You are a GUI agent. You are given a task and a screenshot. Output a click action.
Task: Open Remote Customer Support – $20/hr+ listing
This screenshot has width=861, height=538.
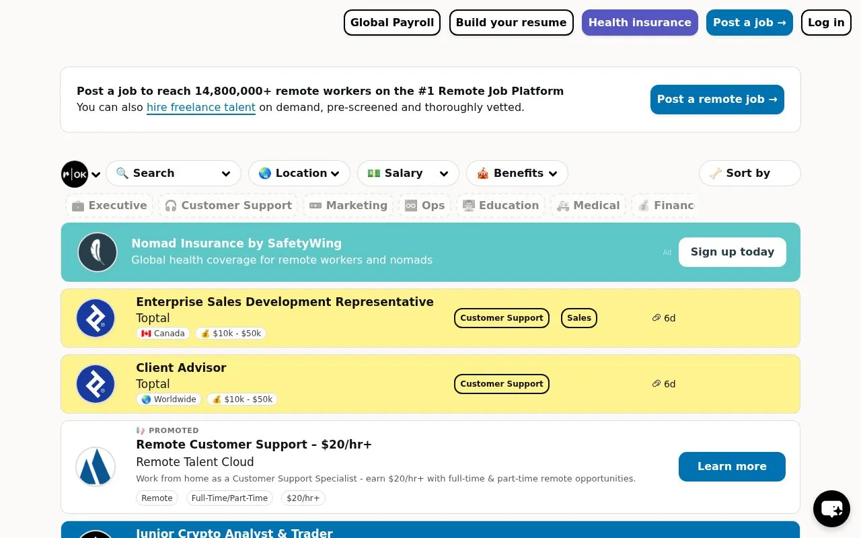click(254, 445)
